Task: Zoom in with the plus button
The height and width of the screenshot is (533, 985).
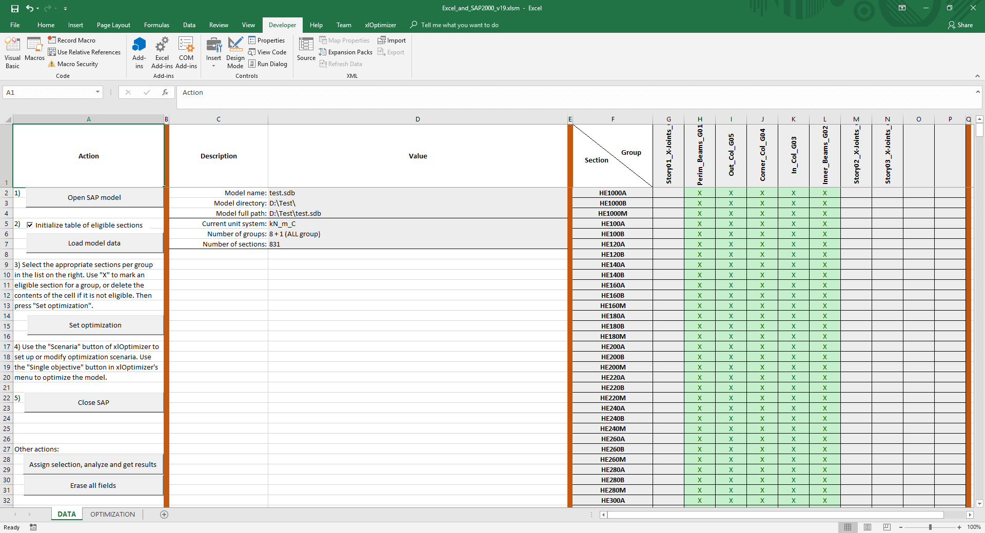Action: coord(959,527)
